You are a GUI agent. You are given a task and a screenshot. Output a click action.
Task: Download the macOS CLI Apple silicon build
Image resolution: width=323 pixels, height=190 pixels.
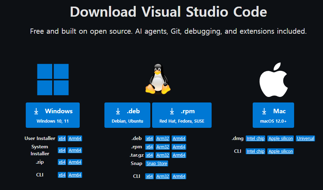[x=281, y=151]
